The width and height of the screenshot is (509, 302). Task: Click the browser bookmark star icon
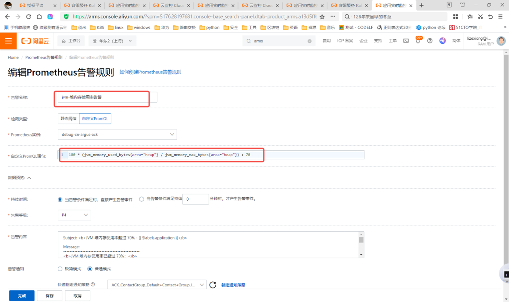pyautogui.click(x=322, y=17)
